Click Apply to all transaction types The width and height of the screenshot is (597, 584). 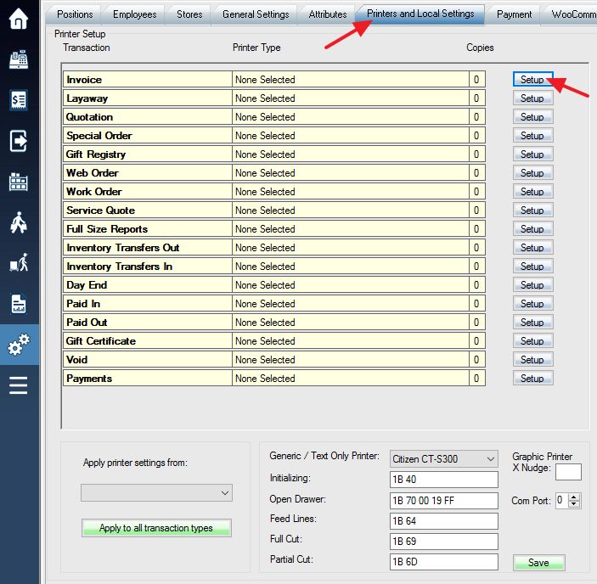point(156,528)
